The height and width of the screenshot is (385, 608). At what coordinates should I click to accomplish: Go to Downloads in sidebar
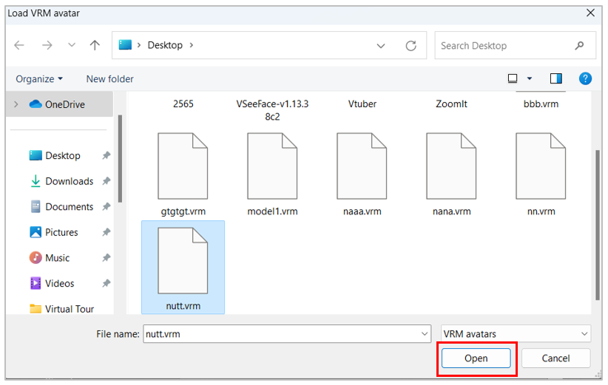(x=69, y=181)
